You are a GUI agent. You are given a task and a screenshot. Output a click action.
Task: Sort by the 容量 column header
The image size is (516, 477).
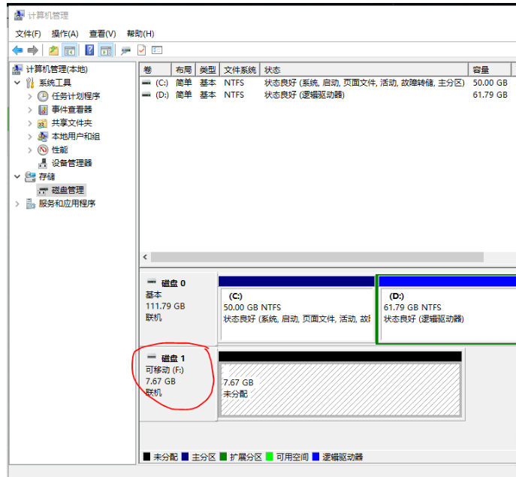click(490, 70)
